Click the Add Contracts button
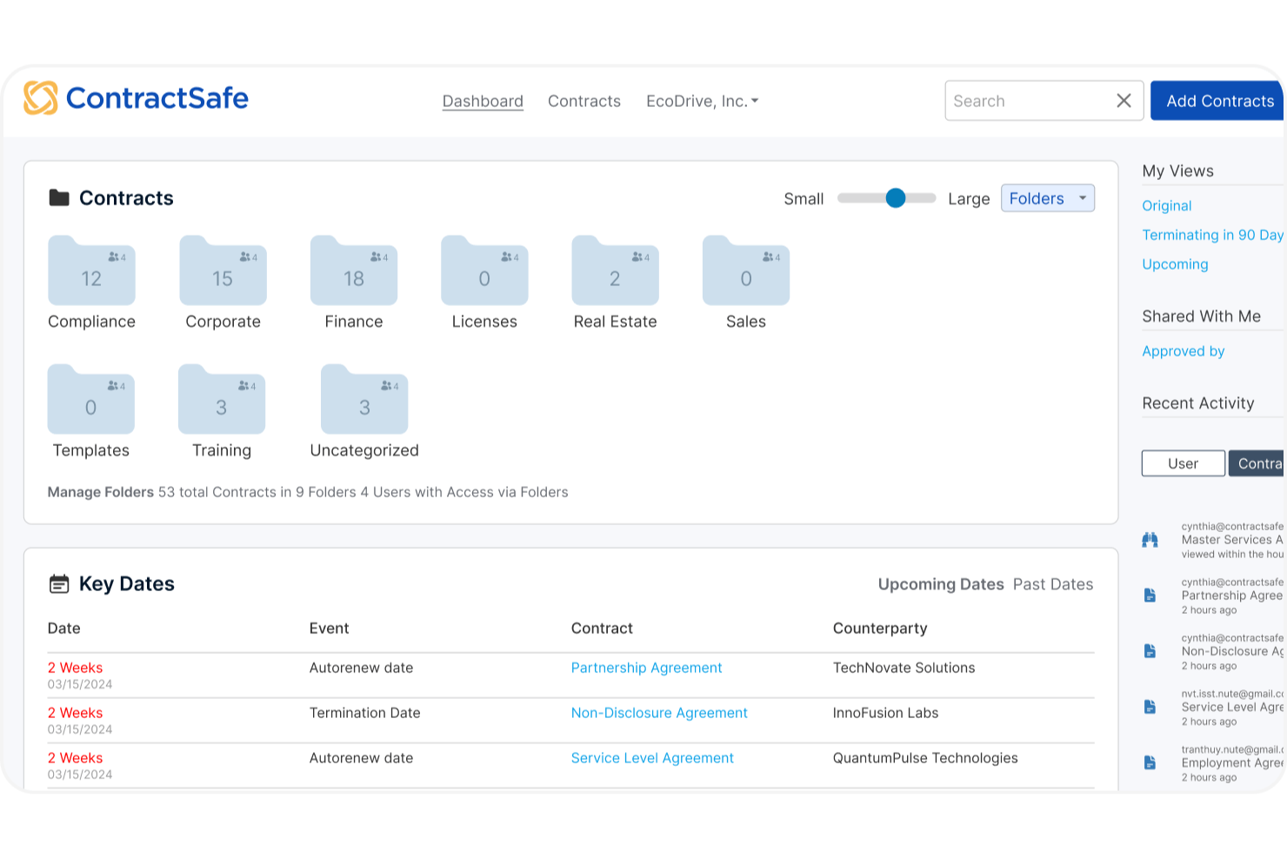1287x858 pixels. (1217, 101)
